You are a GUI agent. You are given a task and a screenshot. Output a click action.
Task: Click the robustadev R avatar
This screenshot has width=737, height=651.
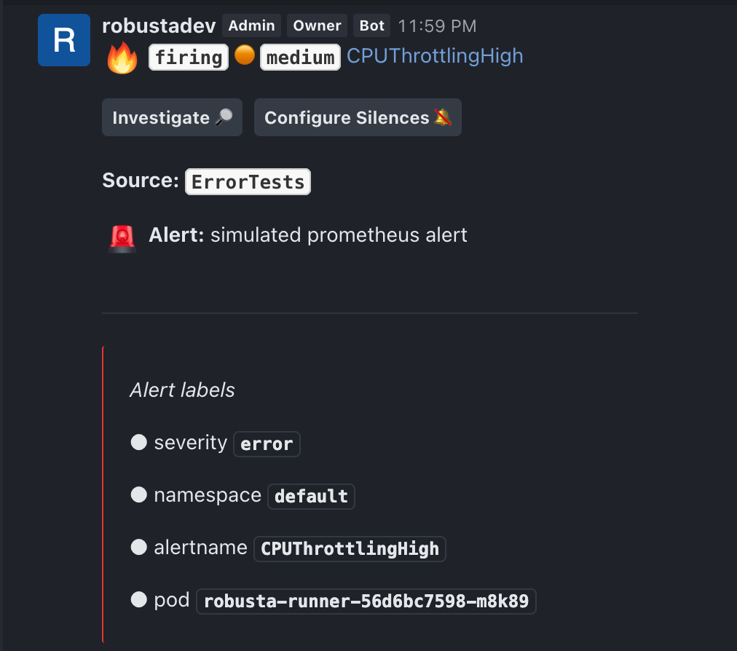64,40
